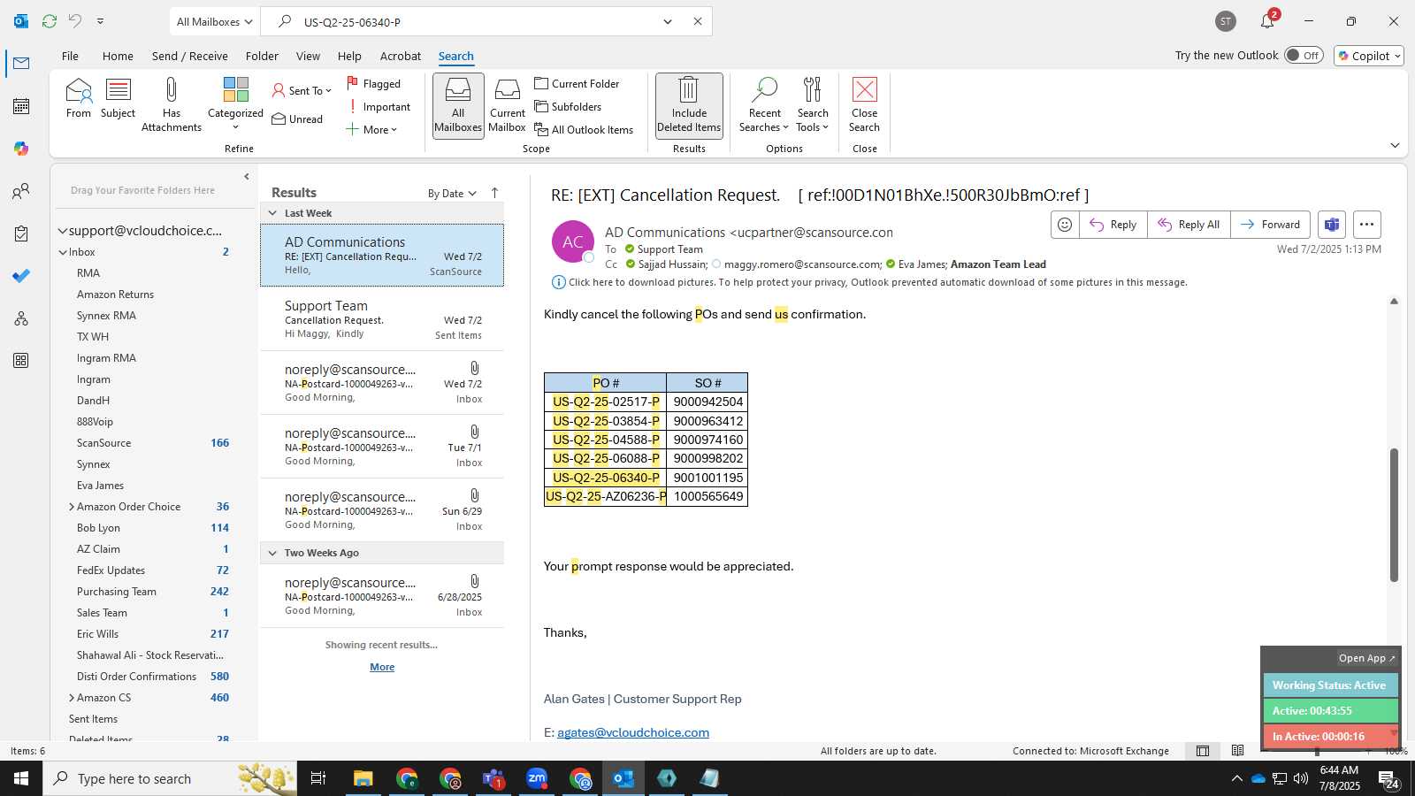Select Subfolders scope
The image size is (1415, 796).
(568, 107)
